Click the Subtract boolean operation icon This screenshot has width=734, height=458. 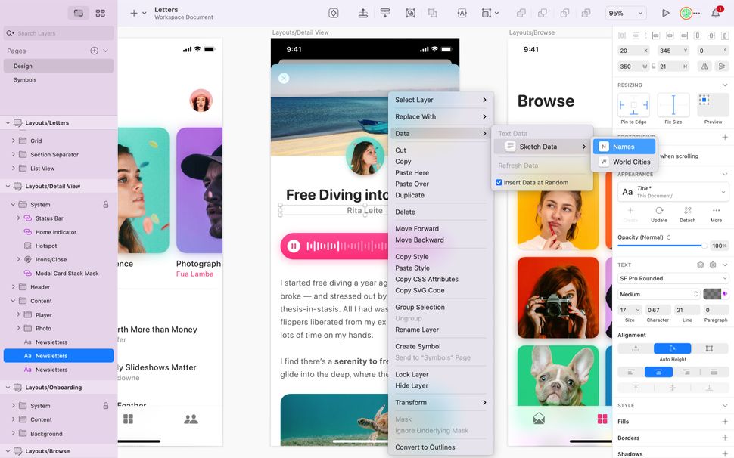coord(543,13)
